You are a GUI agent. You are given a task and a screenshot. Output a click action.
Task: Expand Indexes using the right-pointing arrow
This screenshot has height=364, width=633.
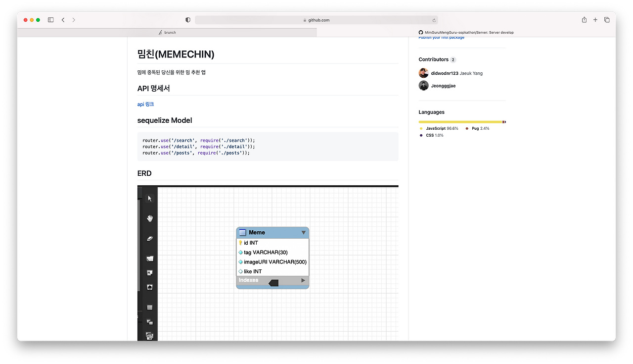(x=303, y=280)
